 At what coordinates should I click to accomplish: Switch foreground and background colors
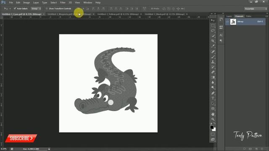(x=214, y=123)
